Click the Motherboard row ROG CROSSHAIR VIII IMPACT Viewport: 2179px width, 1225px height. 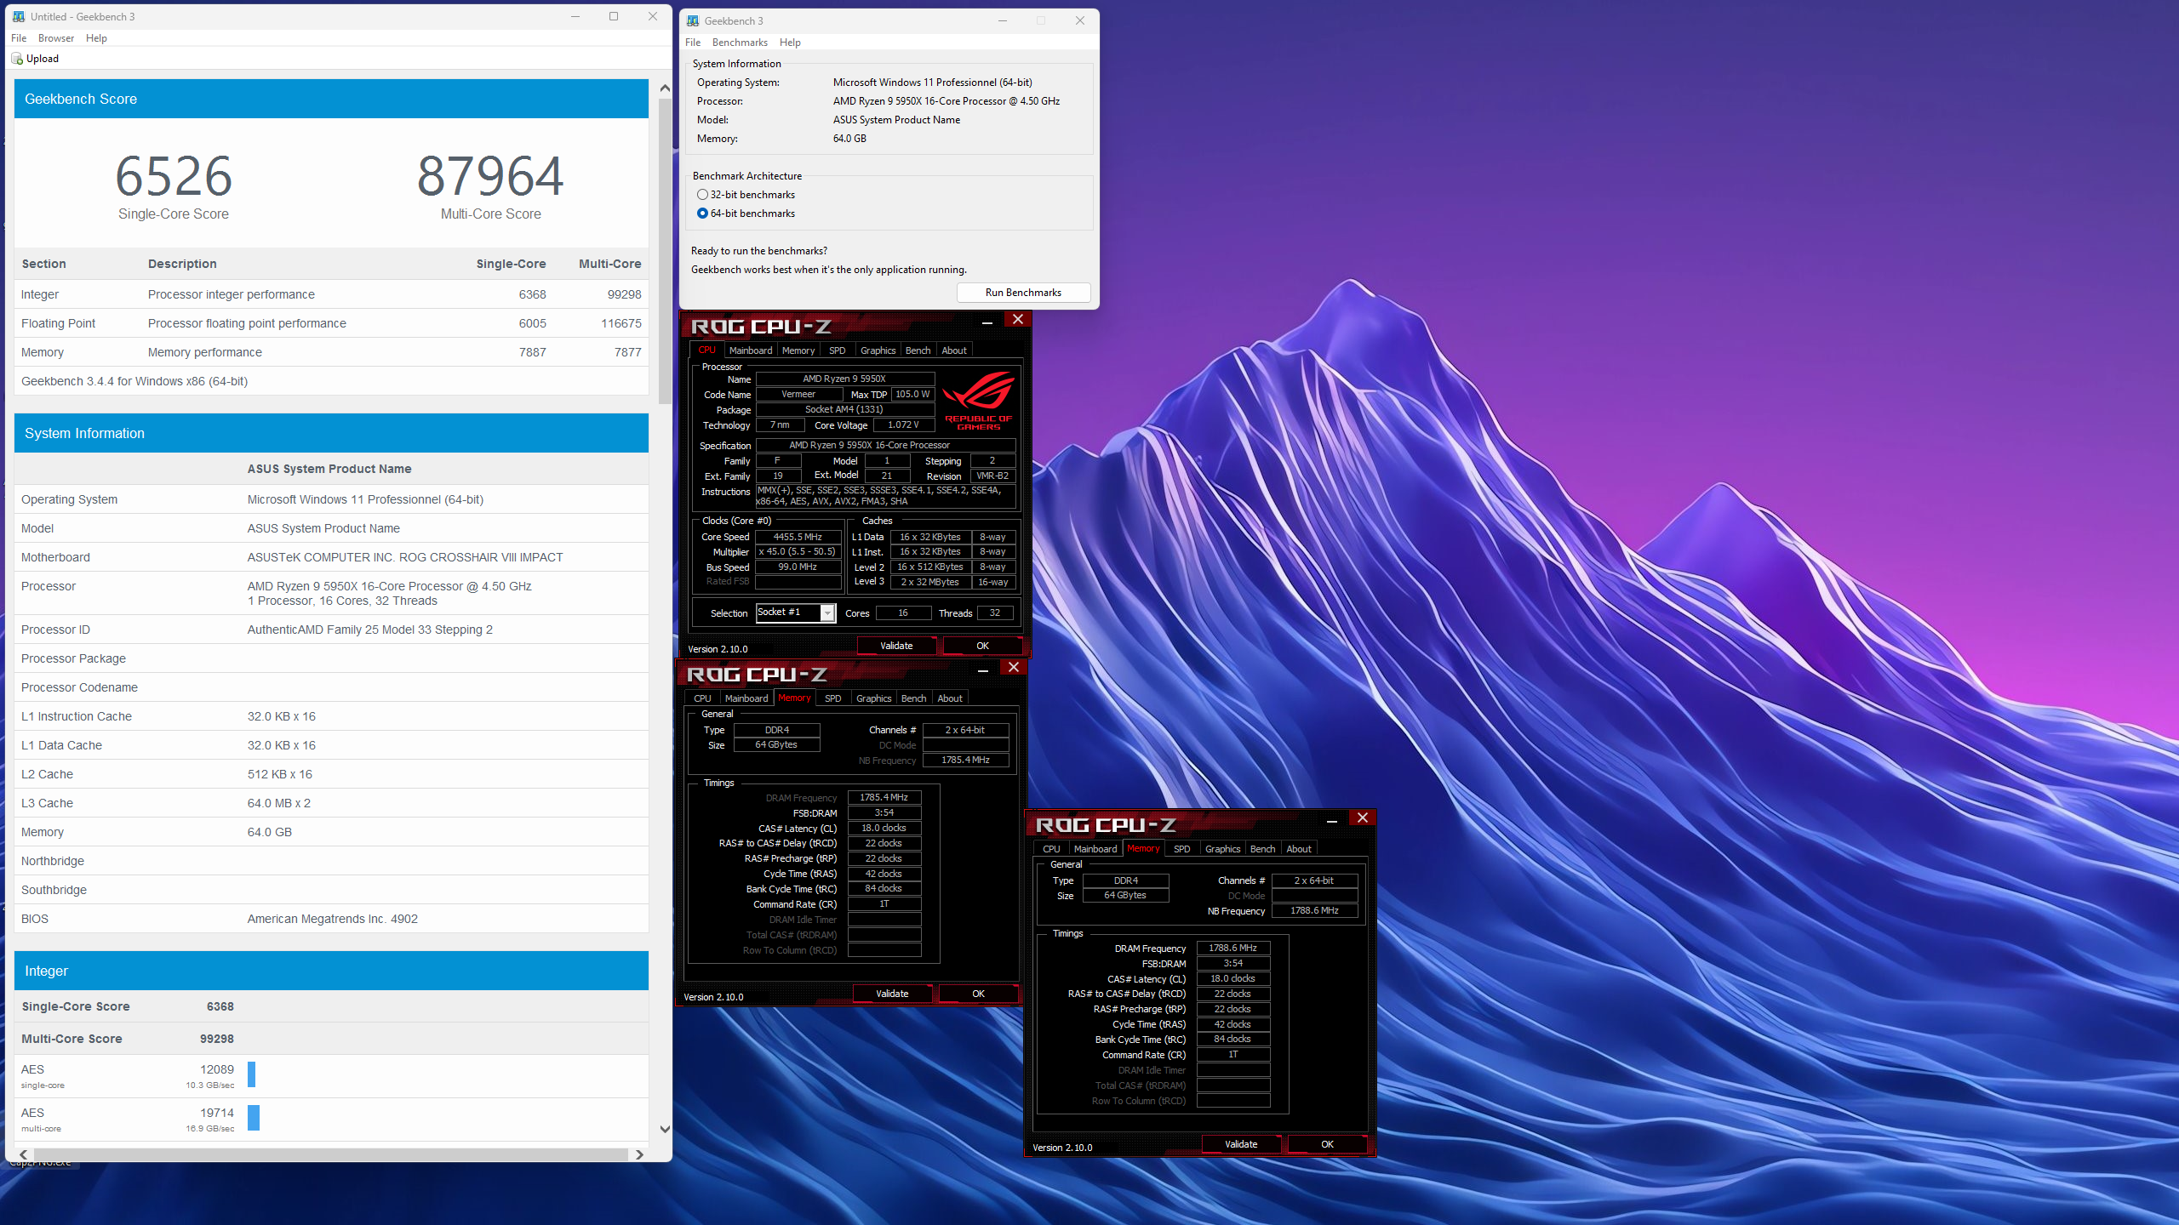tap(331, 557)
